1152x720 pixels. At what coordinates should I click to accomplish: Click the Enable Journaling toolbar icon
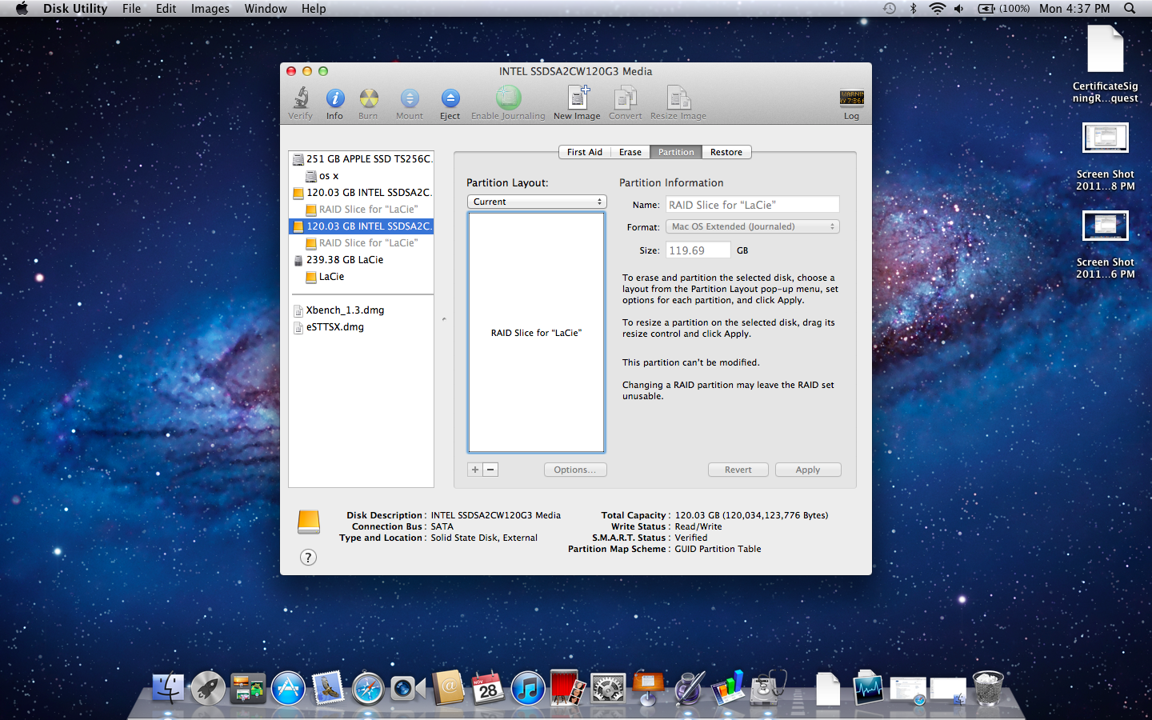pos(508,103)
